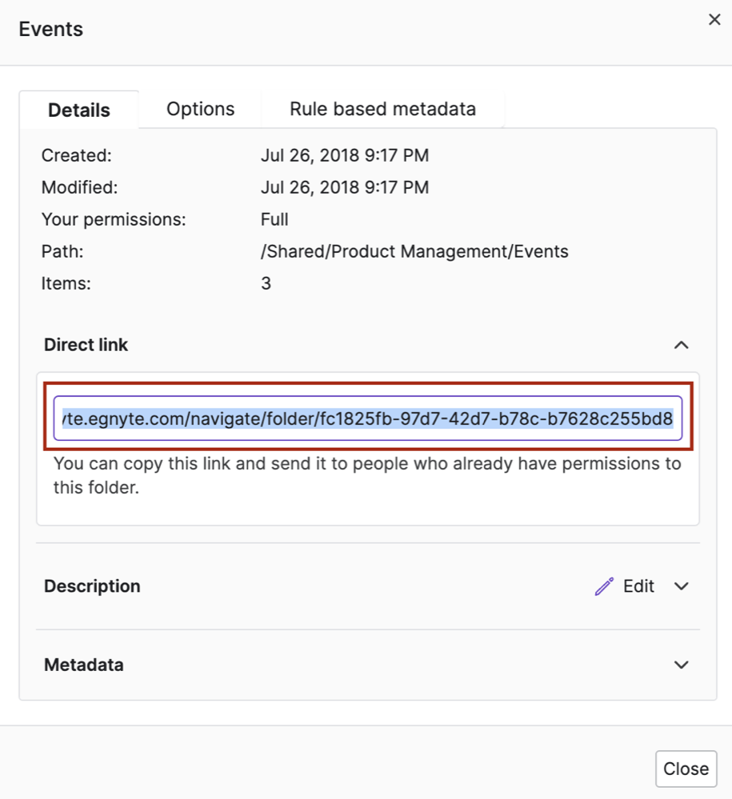Viewport: 732px width, 799px height.
Task: Click the Direct link section heading
Action: tap(86, 346)
